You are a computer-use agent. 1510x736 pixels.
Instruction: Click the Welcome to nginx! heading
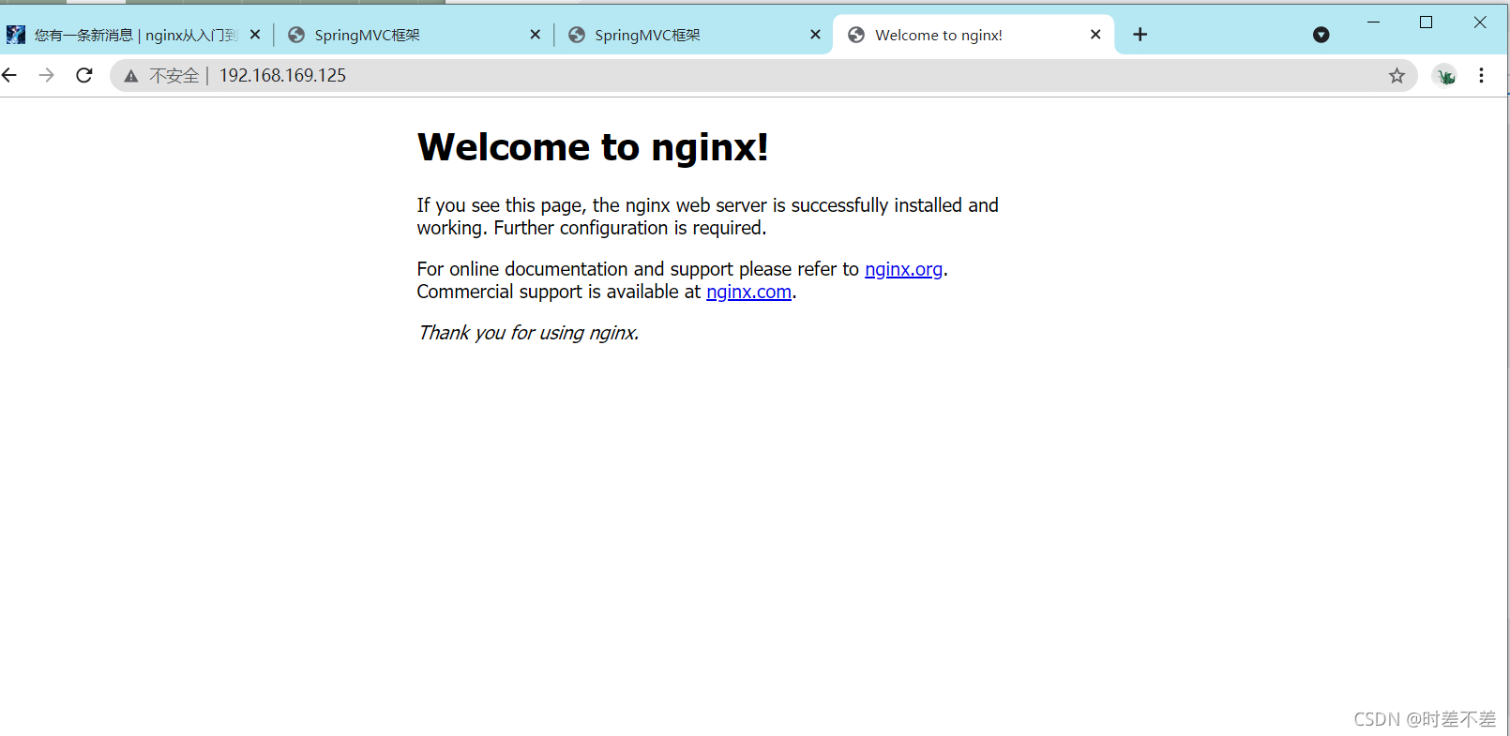point(593,147)
